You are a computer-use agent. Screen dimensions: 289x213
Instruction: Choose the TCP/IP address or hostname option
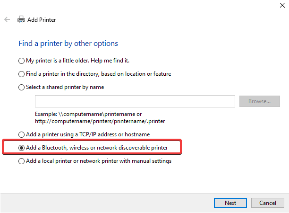click(x=21, y=134)
